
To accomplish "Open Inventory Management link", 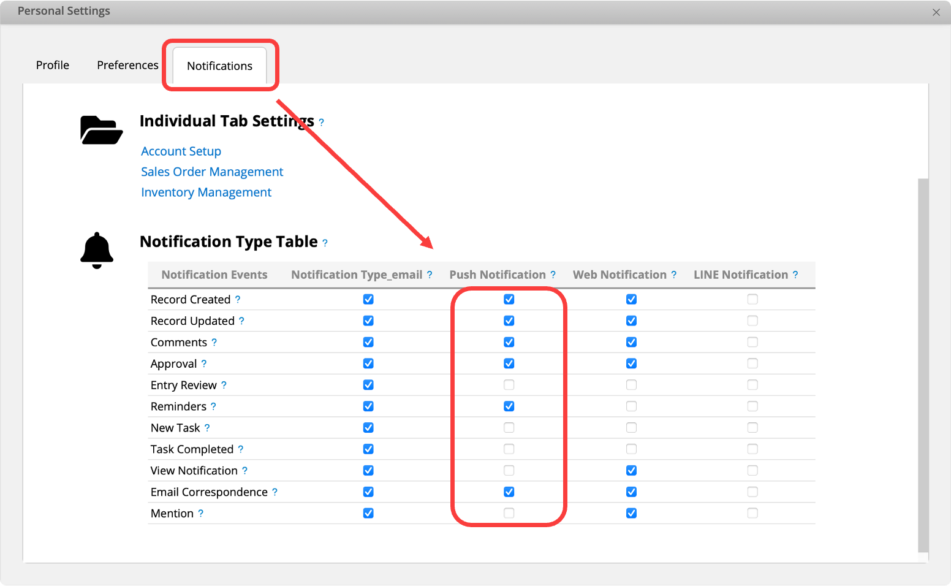I will click(x=206, y=192).
